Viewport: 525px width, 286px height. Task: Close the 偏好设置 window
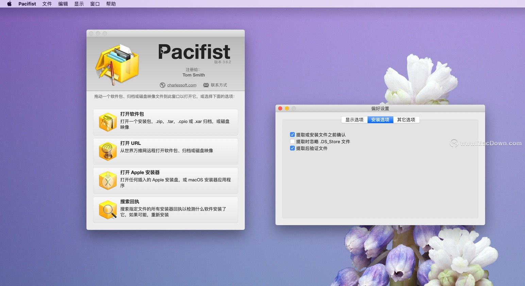(x=280, y=108)
